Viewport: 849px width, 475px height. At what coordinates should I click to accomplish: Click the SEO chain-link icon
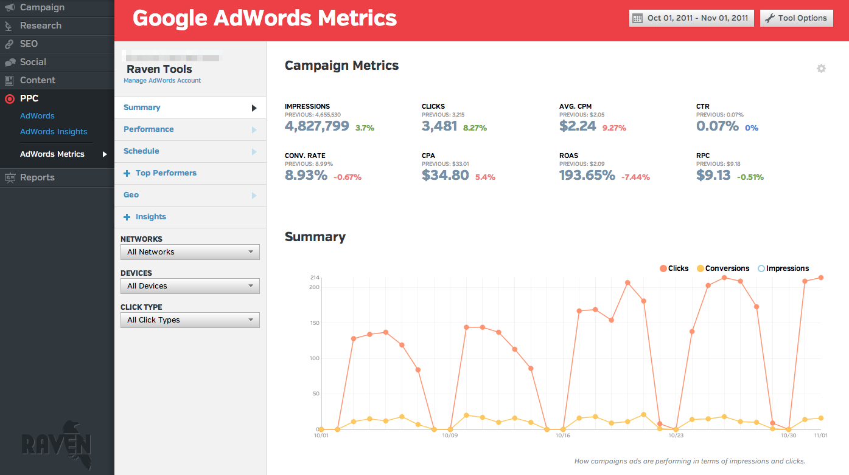pyautogui.click(x=9, y=44)
